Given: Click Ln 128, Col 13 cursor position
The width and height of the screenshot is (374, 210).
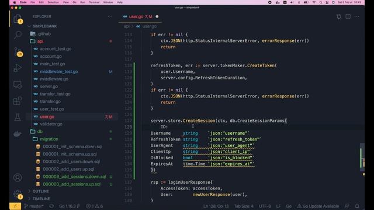Looking at the screenshot, I should click(216, 206).
